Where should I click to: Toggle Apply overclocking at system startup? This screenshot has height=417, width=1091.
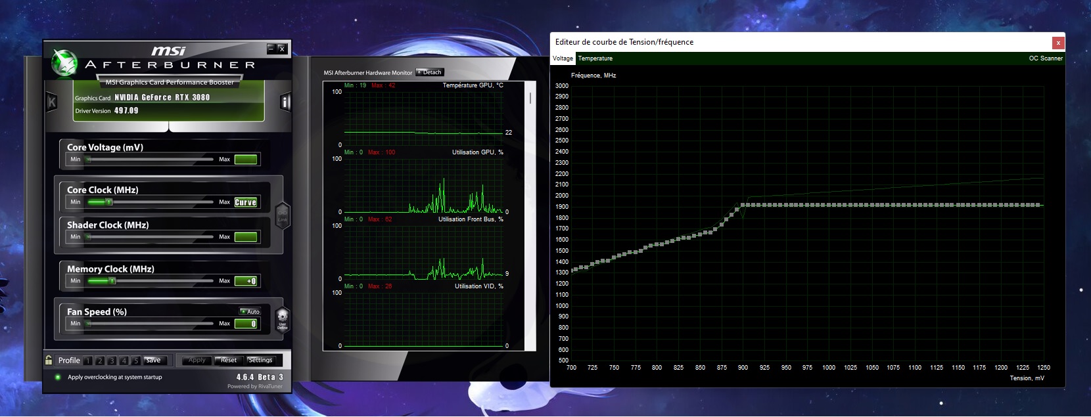(58, 377)
